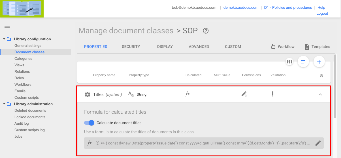Select Document classes in sidebar
Viewport: 341px width, 158px height.
pyautogui.click(x=29, y=52)
